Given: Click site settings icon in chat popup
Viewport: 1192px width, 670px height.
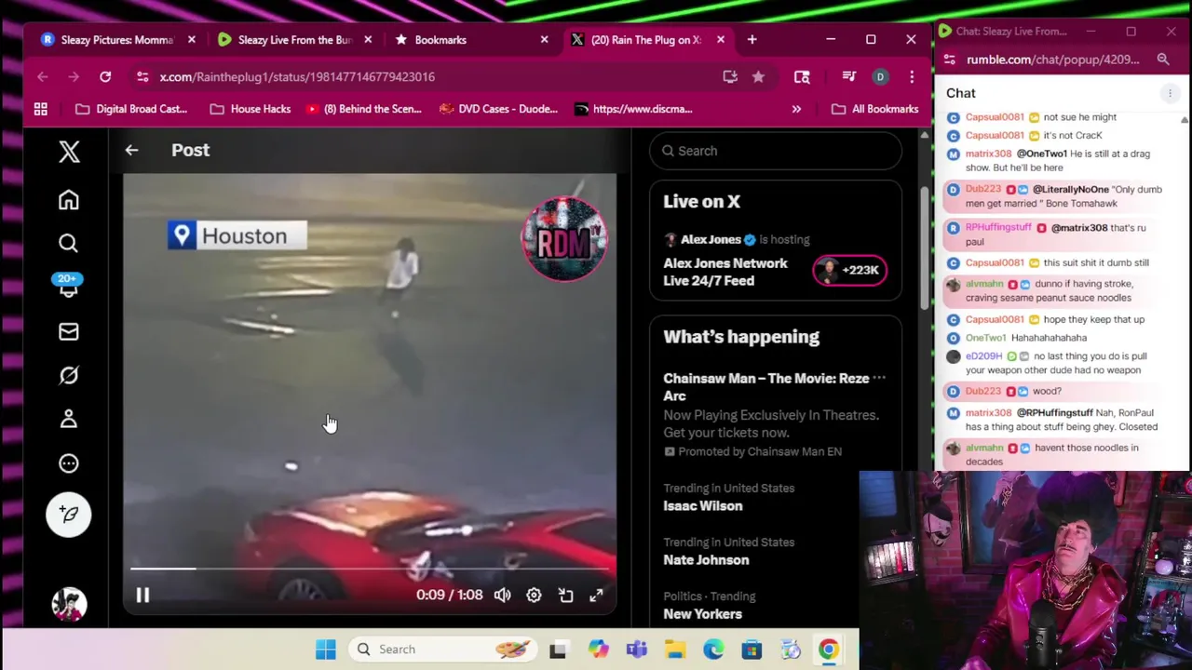Looking at the screenshot, I should click(x=949, y=60).
